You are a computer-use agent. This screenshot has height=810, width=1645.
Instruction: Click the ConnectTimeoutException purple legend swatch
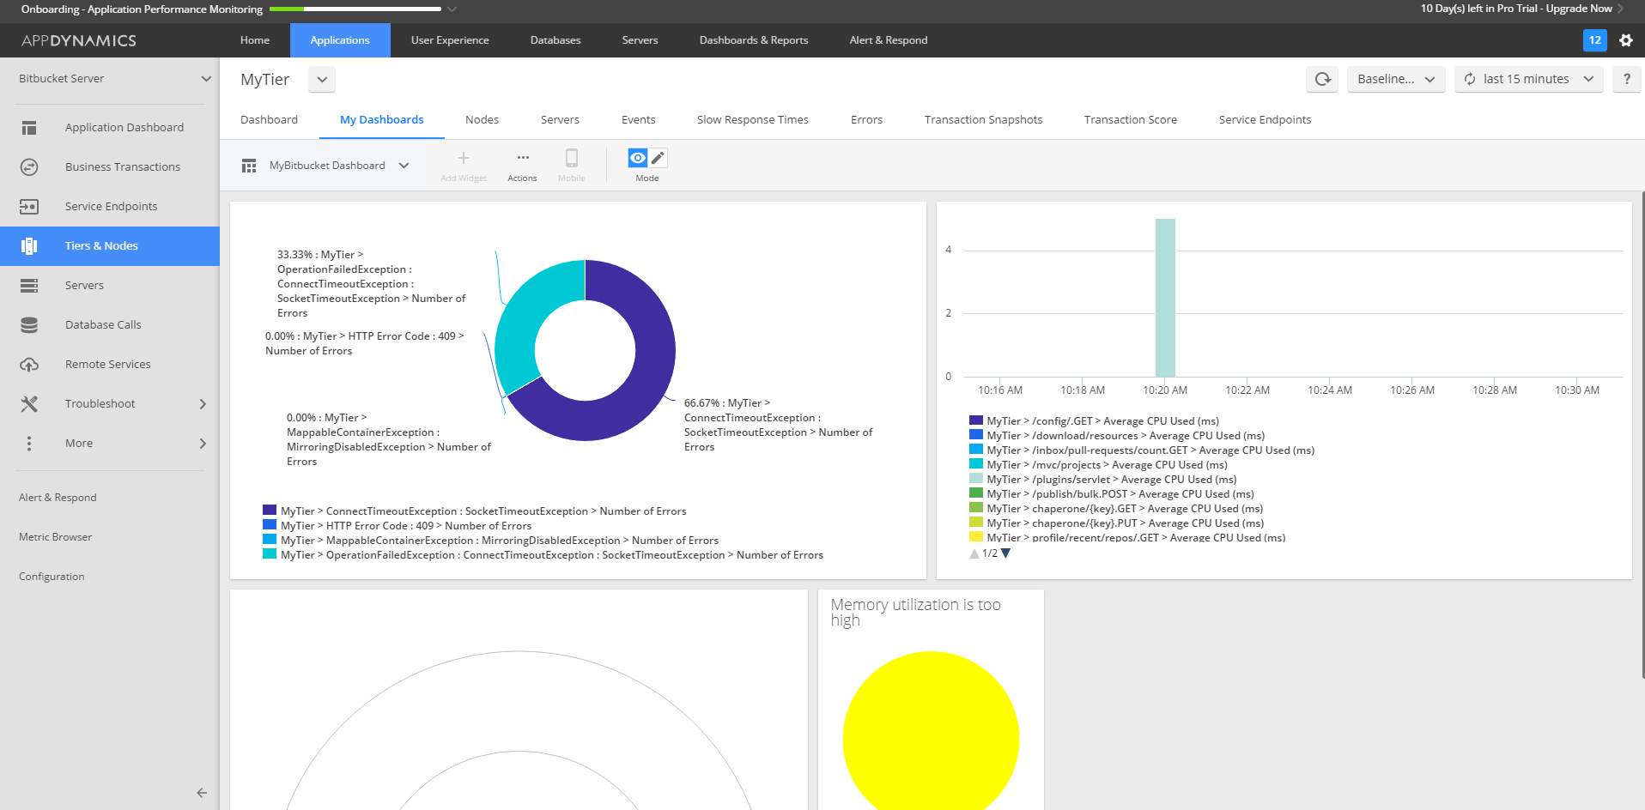(270, 511)
